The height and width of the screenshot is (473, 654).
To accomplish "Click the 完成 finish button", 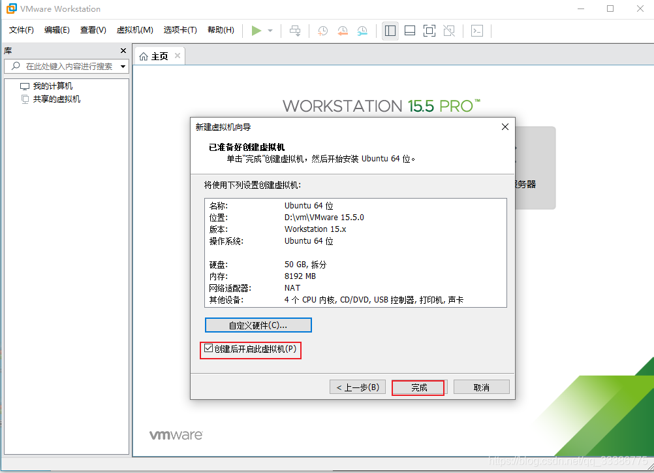I will [x=419, y=387].
